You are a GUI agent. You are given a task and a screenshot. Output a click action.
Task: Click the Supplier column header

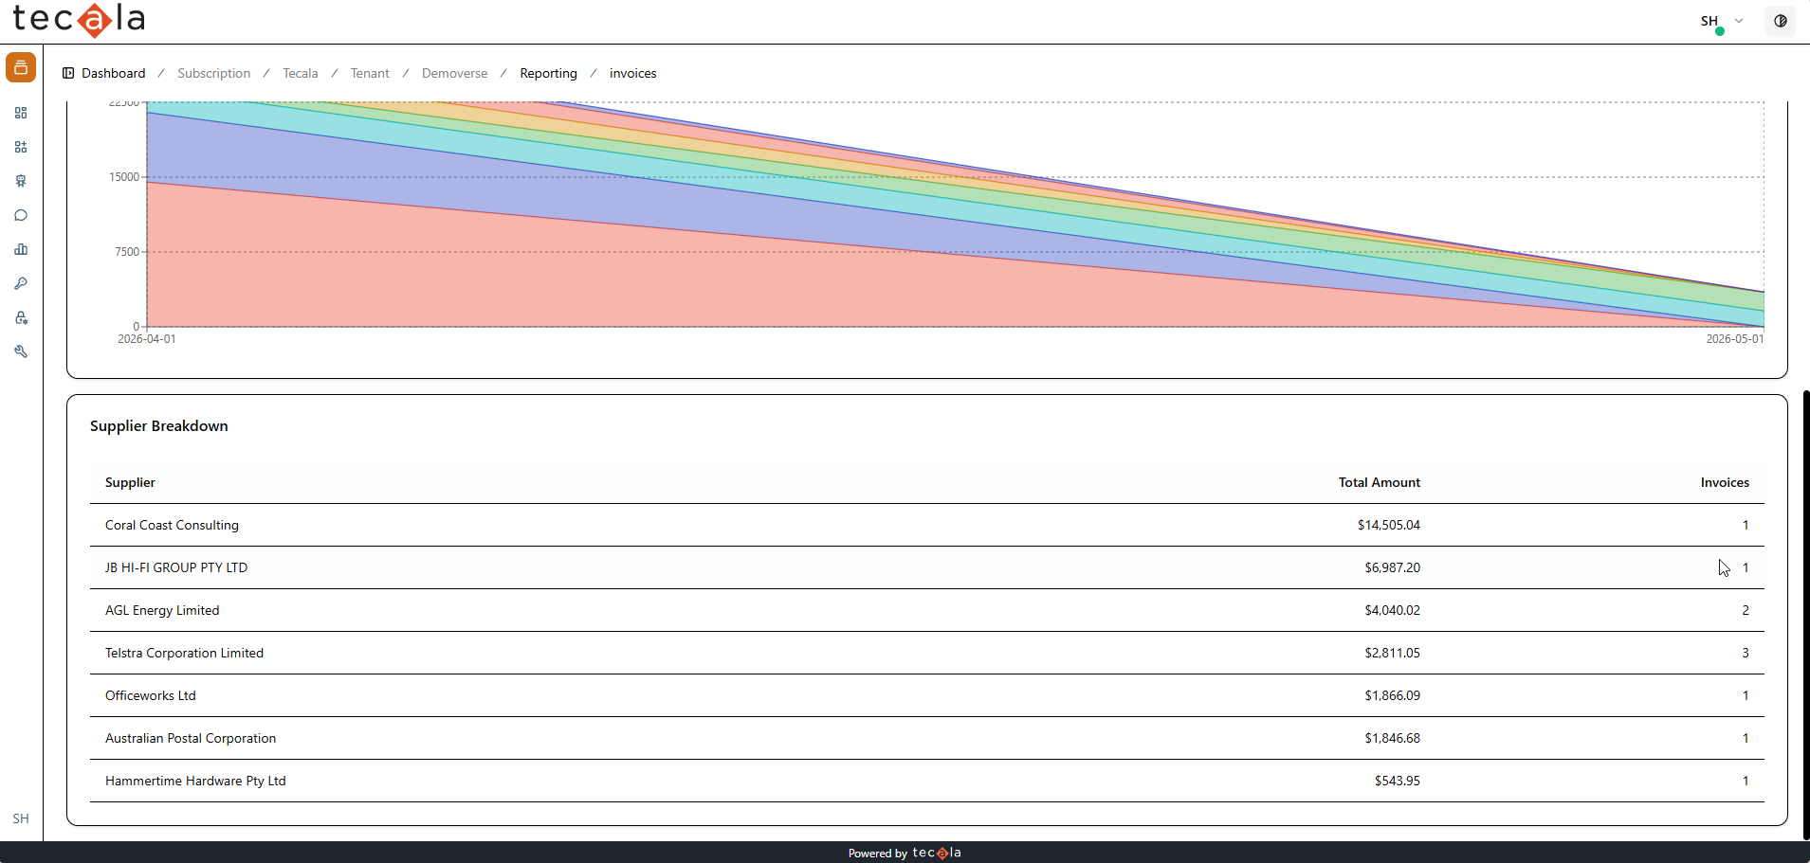click(x=130, y=482)
